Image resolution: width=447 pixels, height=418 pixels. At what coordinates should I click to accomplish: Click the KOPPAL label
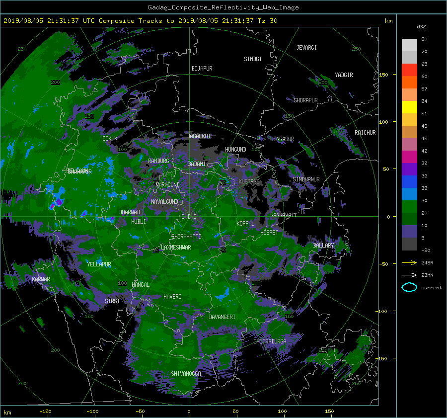(245, 224)
